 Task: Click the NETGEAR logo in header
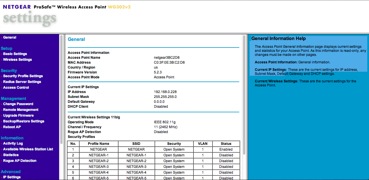pos(17,7)
